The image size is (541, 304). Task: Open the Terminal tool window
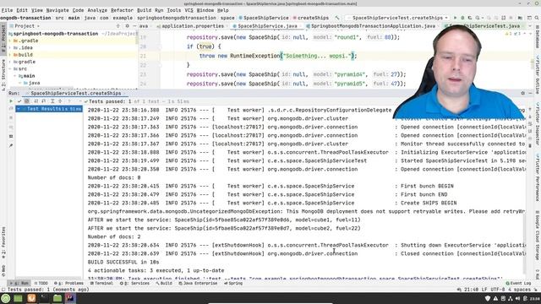tap(101, 284)
